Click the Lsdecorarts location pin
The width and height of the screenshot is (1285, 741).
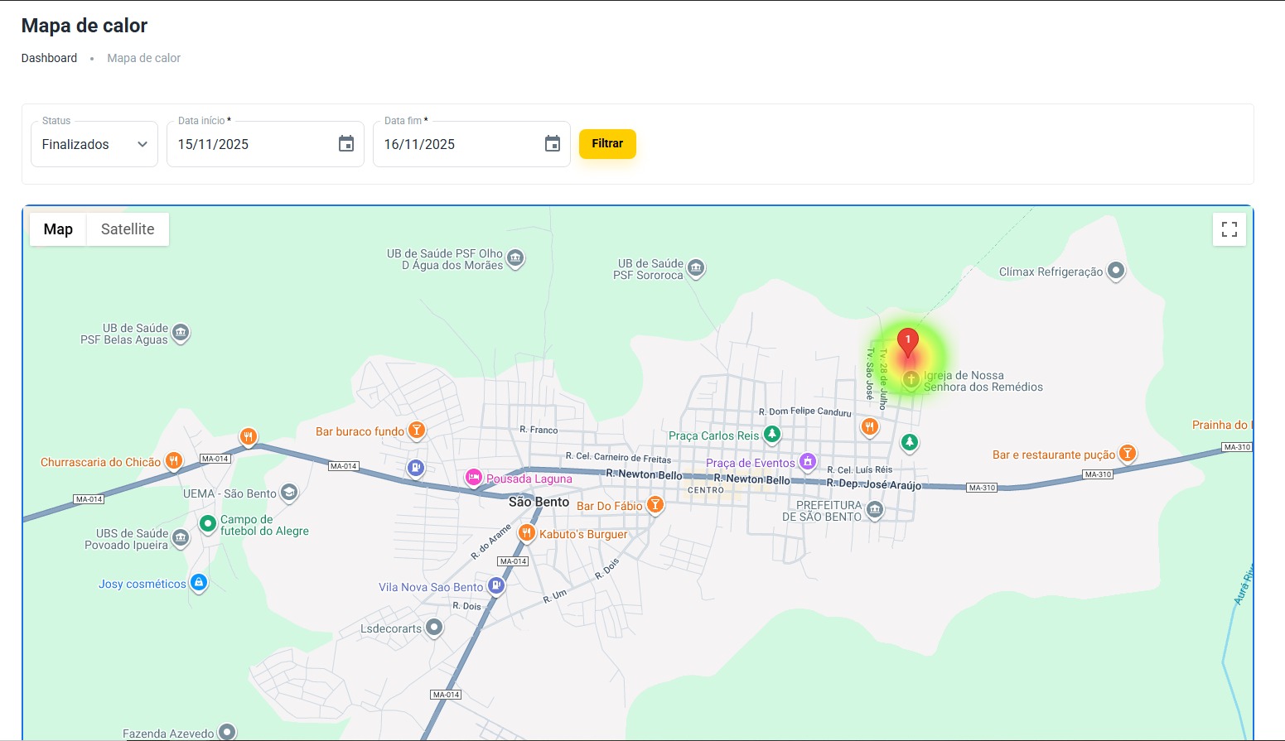(x=433, y=628)
